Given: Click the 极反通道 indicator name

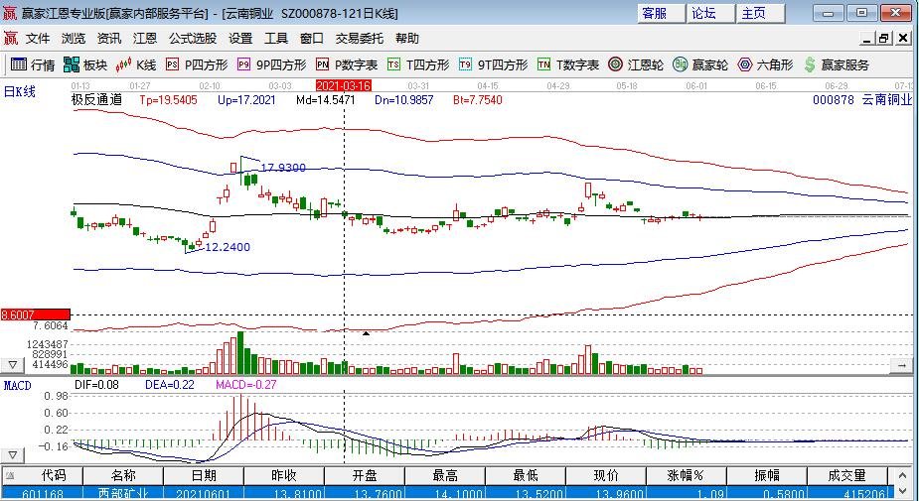Looking at the screenshot, I should (96, 100).
